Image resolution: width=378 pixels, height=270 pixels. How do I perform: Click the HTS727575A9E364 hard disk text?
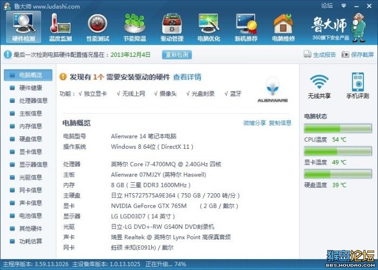coord(175,195)
